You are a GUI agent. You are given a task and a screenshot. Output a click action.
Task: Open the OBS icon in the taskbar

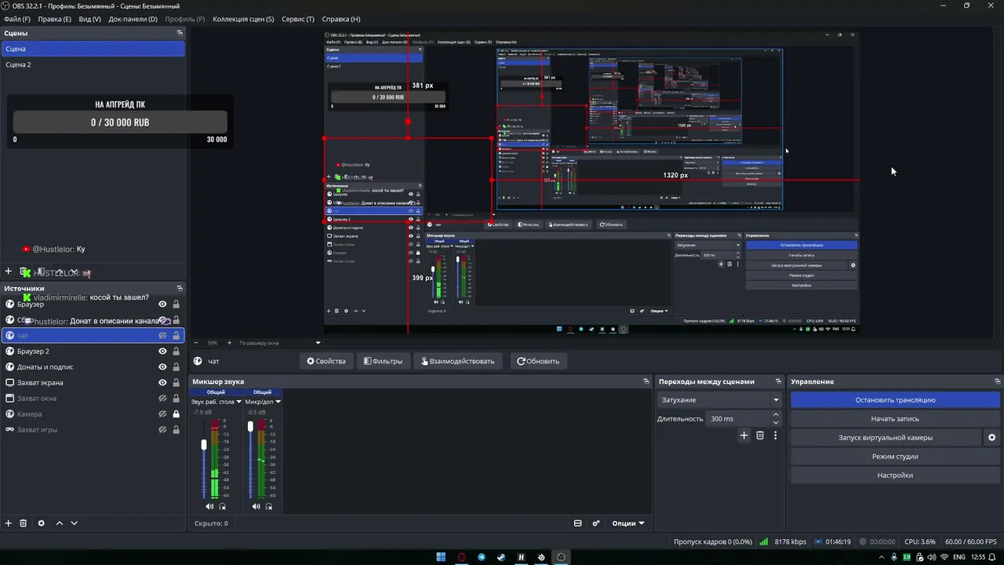[561, 557]
